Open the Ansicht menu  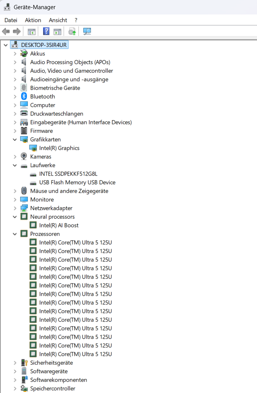(58, 20)
